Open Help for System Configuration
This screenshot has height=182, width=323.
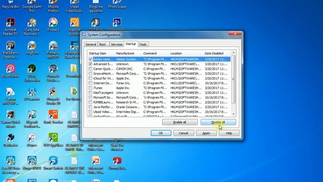pos(229,133)
